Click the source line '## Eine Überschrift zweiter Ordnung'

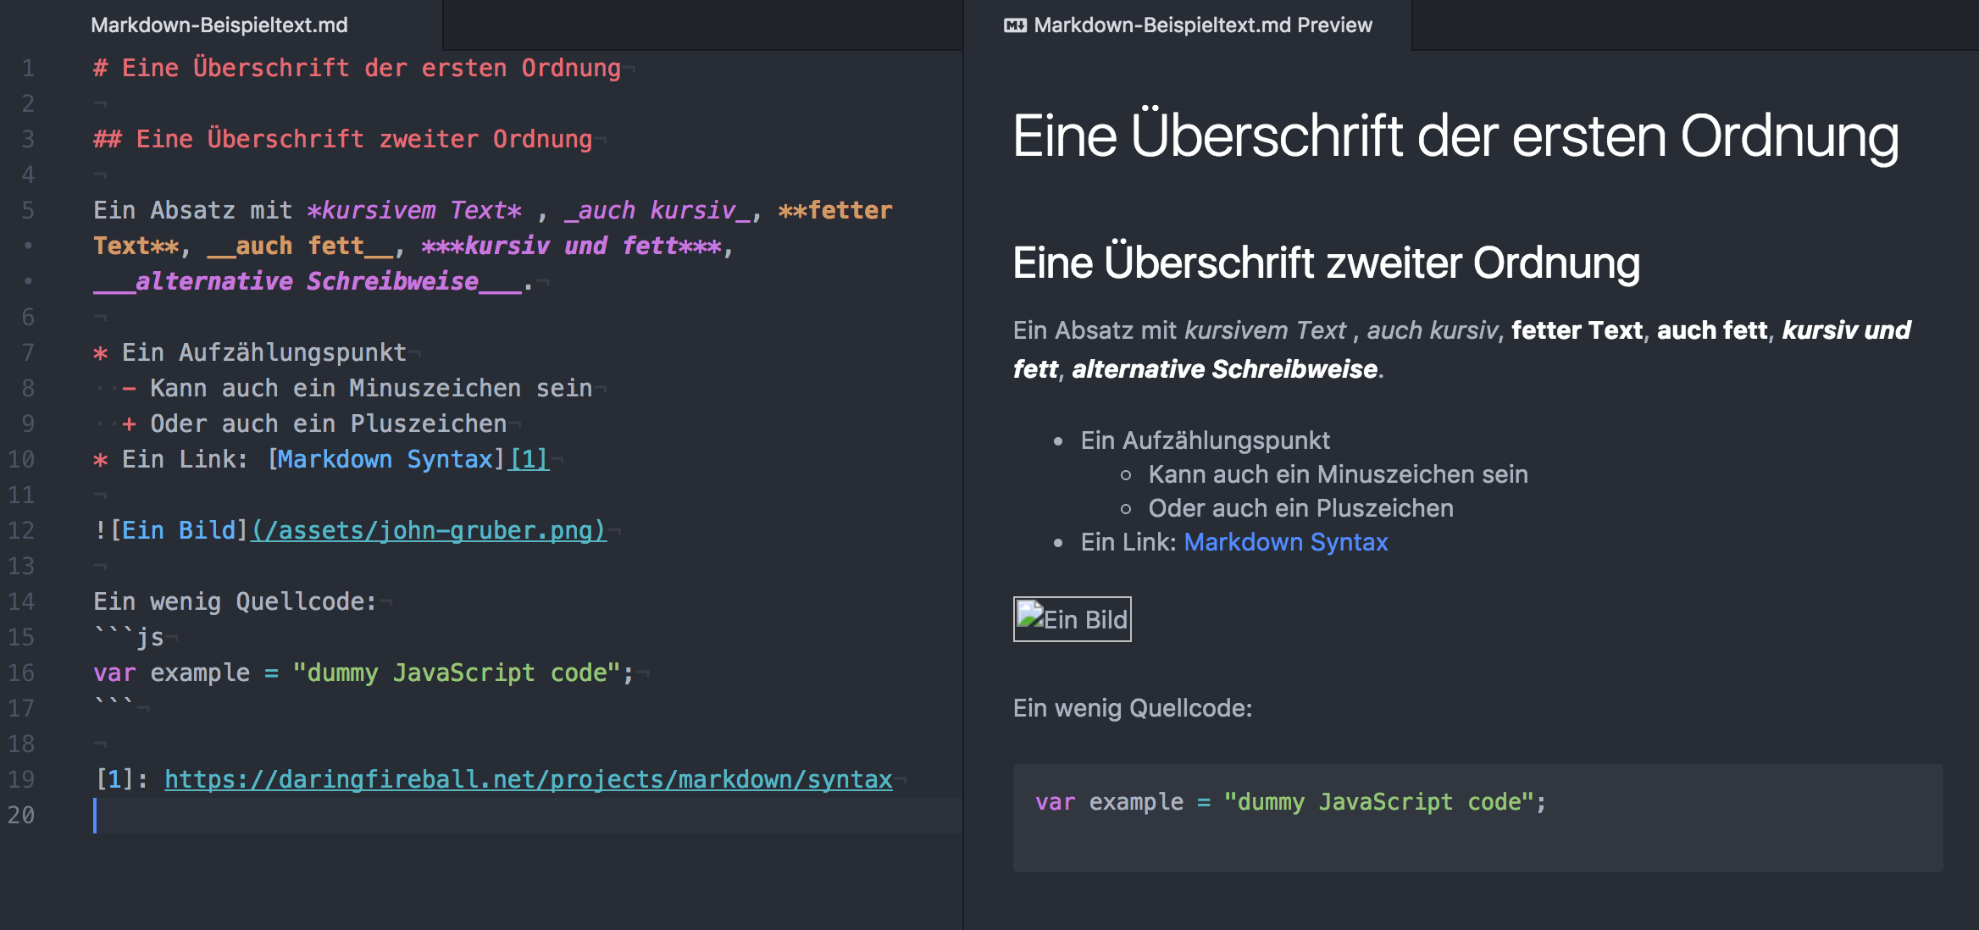pyautogui.click(x=342, y=139)
